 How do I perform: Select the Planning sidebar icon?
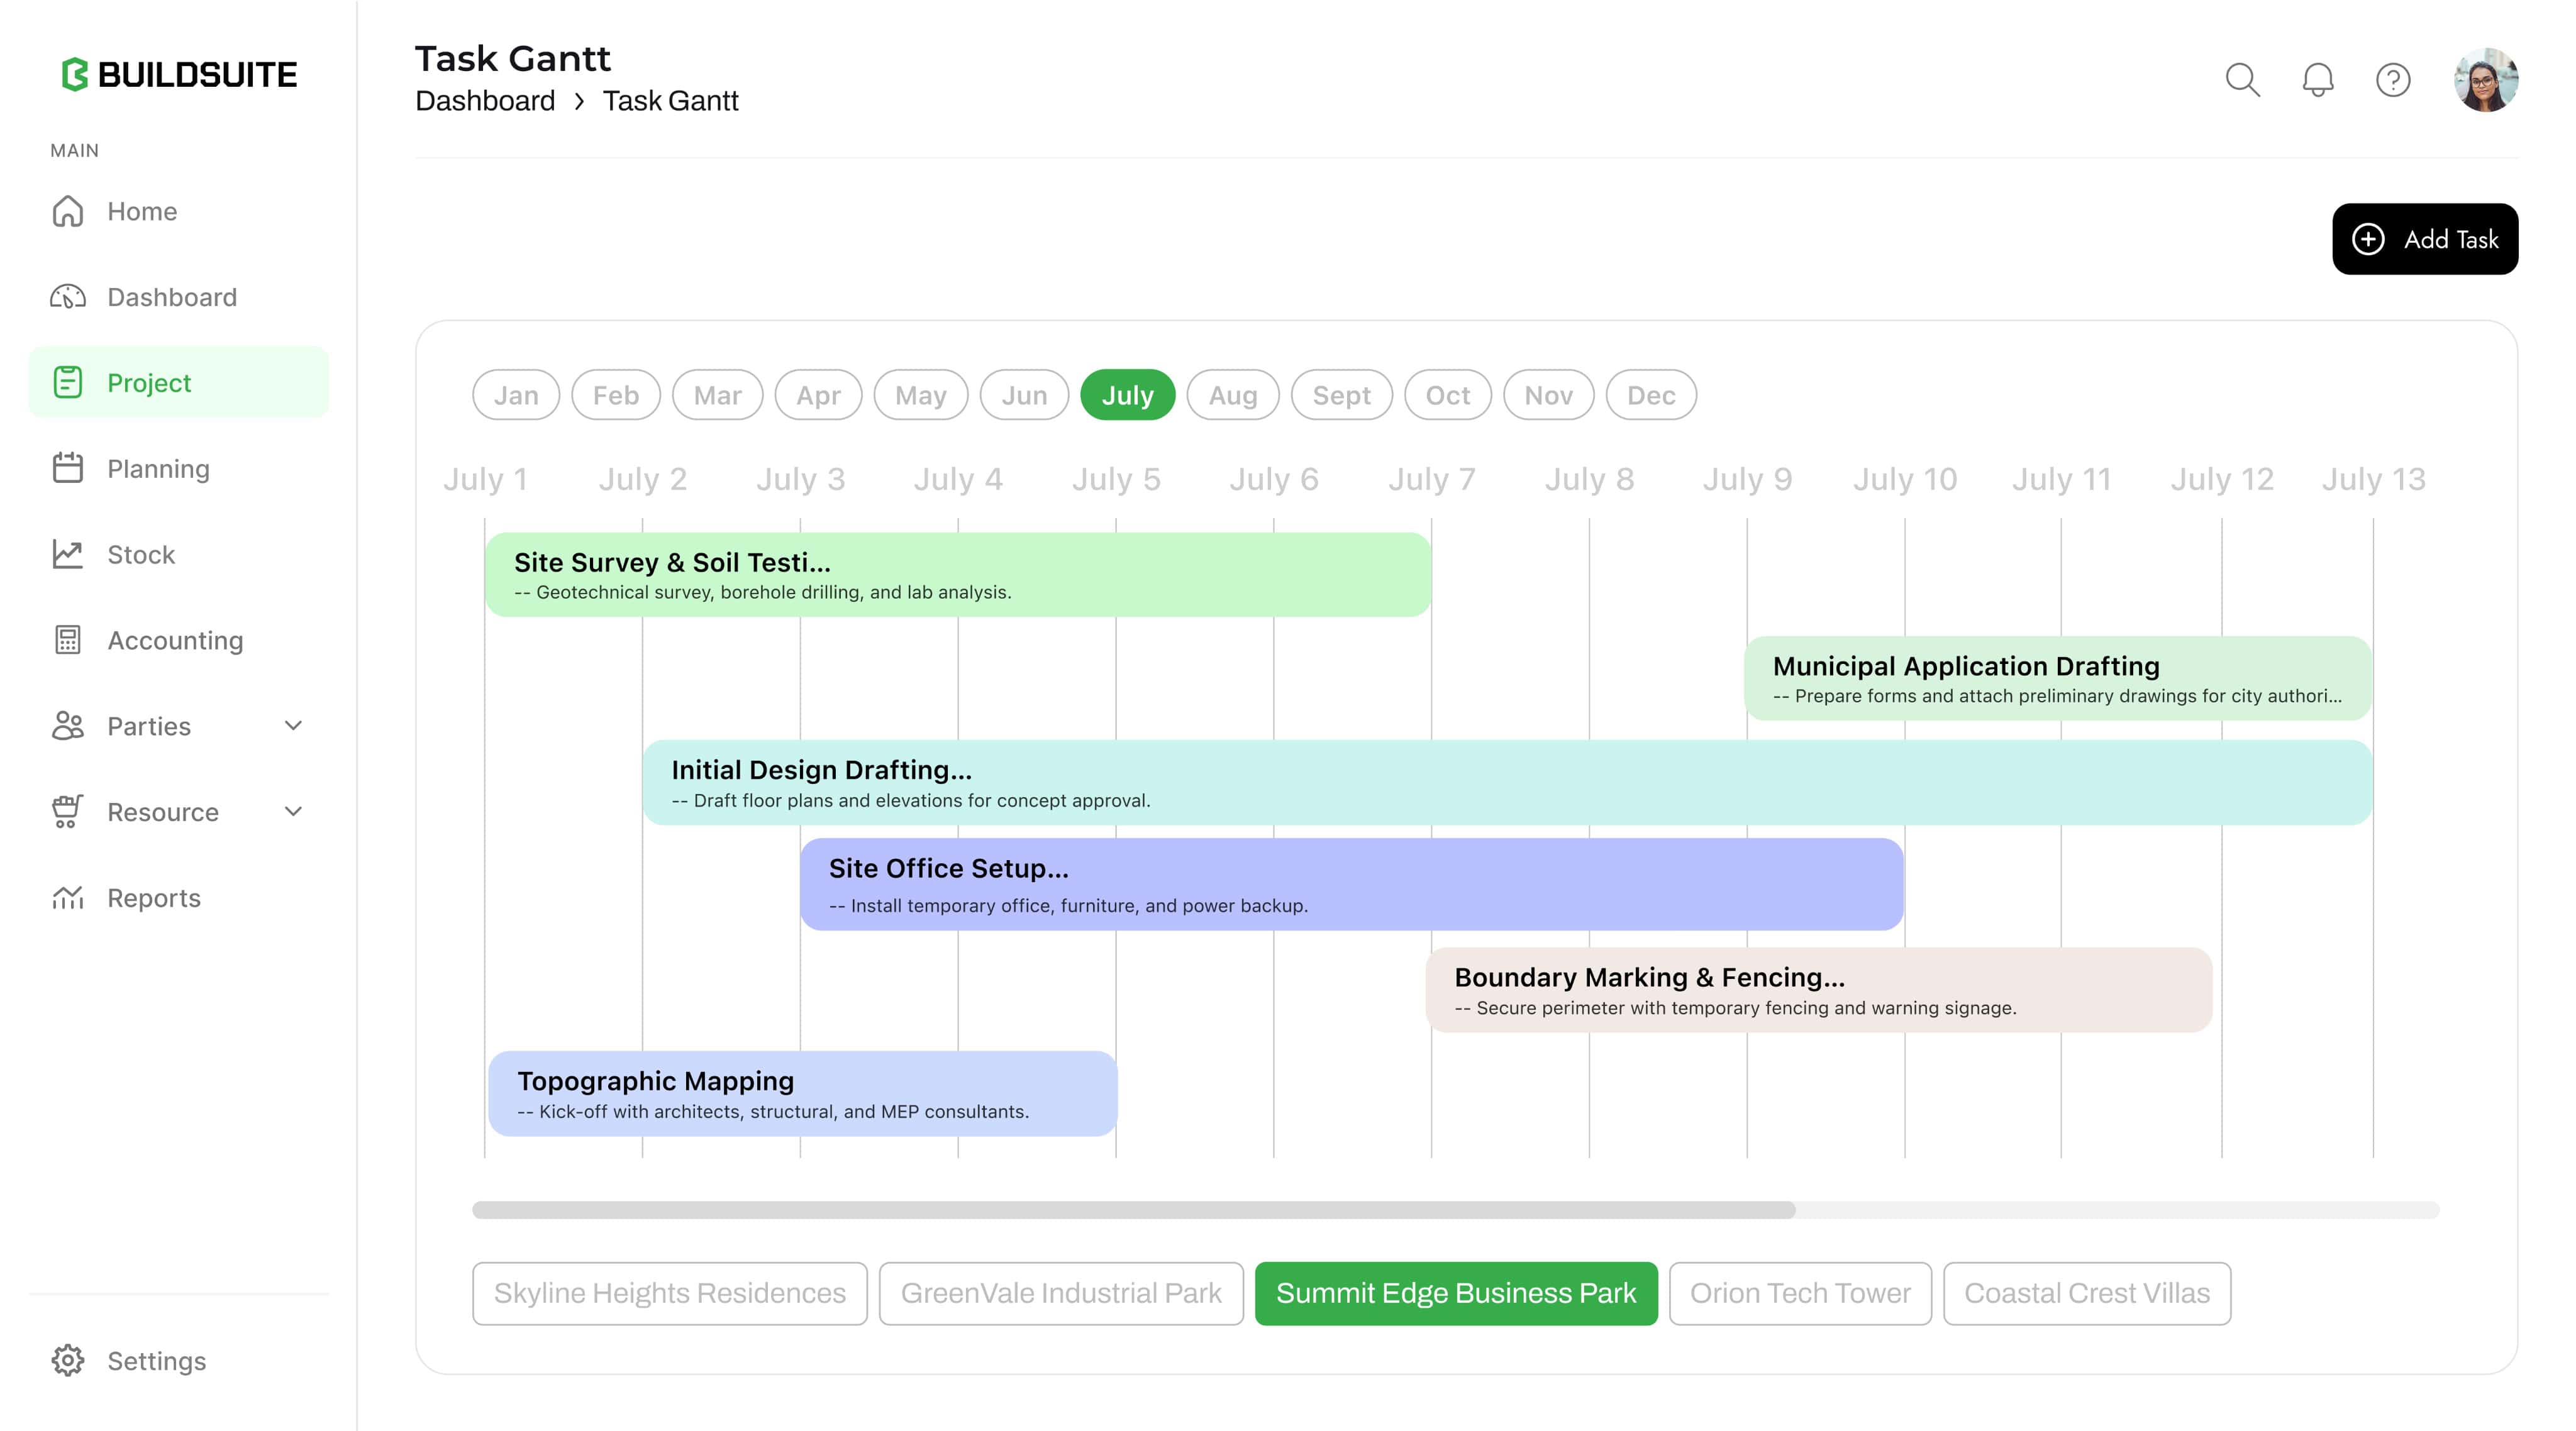click(x=68, y=468)
